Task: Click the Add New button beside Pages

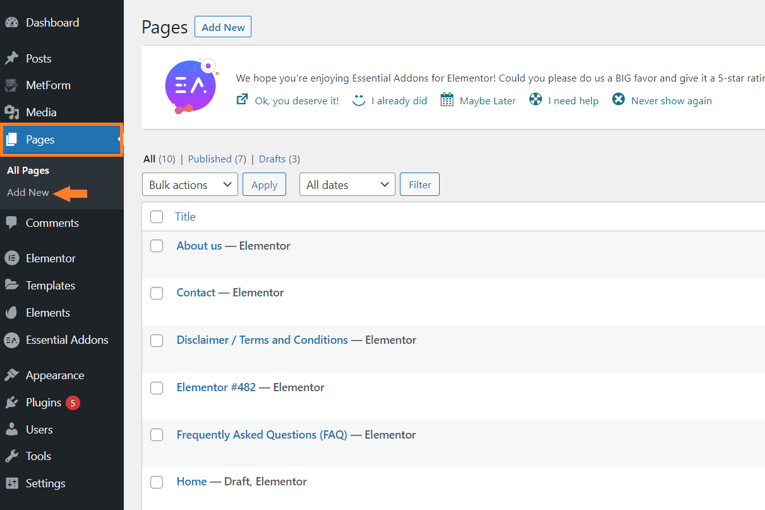Action: [222, 27]
